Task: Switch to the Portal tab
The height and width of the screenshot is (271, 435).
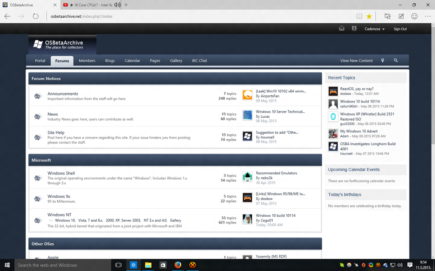Action: pos(40,61)
